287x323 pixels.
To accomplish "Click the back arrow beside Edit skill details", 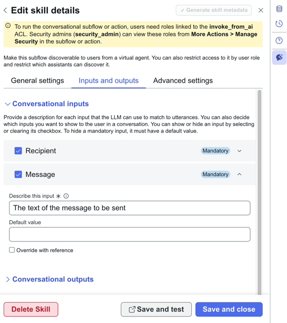I will (x=6, y=10).
